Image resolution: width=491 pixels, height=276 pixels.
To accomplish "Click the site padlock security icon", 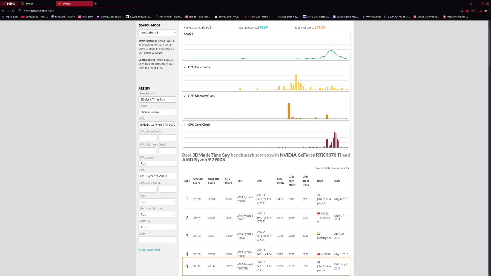I will (20, 11).
